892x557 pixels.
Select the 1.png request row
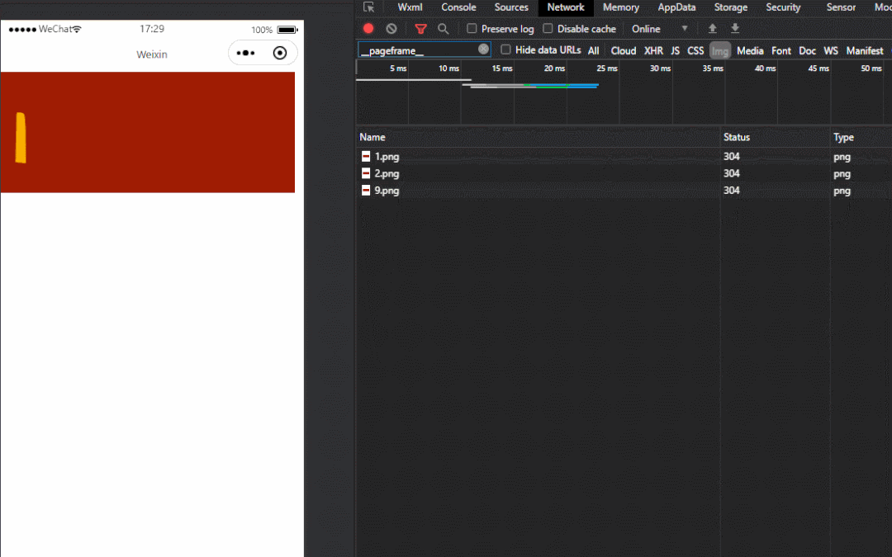[x=624, y=156]
